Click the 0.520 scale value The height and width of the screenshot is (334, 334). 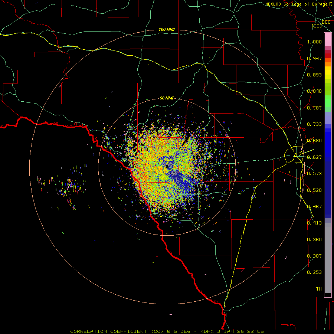click(314, 190)
